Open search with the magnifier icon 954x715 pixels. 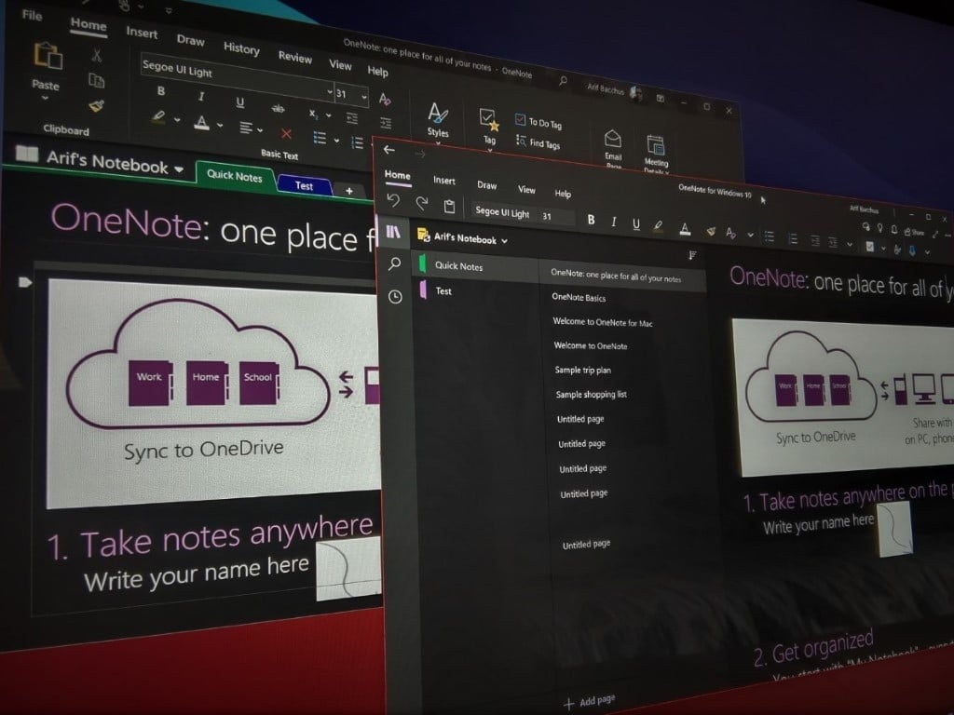[x=396, y=263]
